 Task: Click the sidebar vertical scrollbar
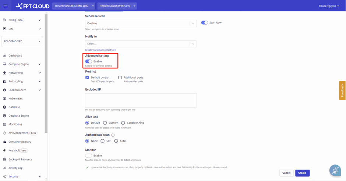[46, 73]
